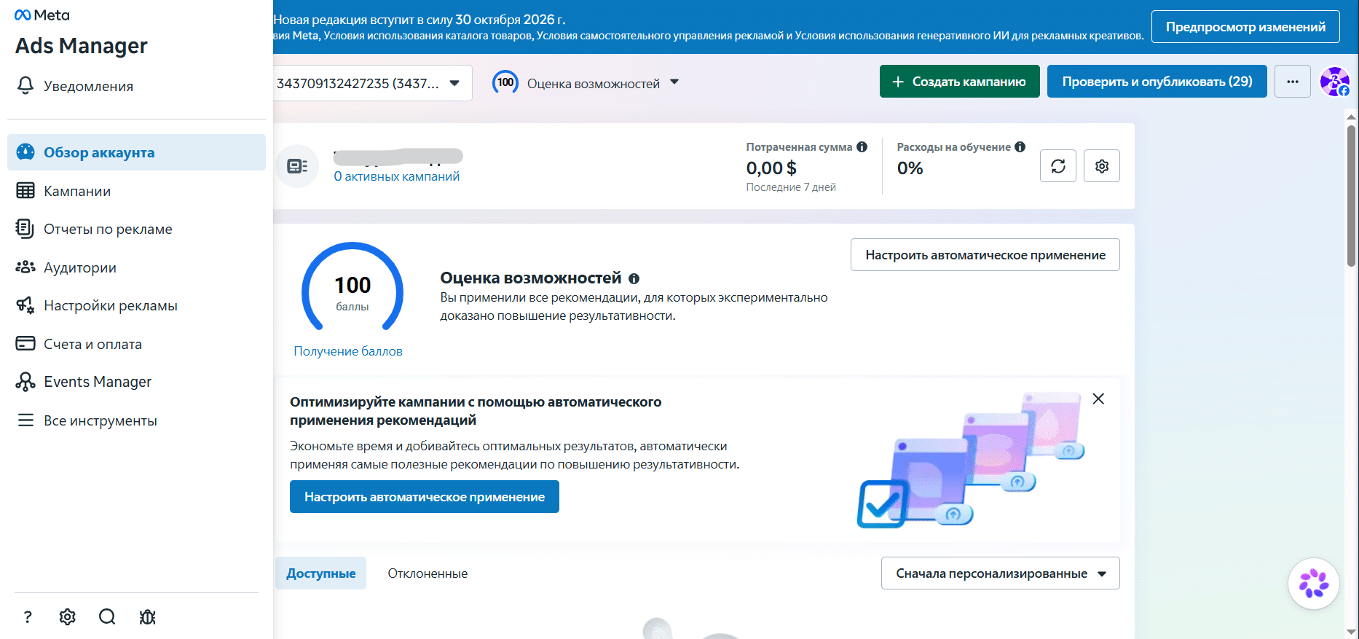Close the automatic recommendations banner
The height and width of the screenshot is (639, 1359).
(1098, 399)
